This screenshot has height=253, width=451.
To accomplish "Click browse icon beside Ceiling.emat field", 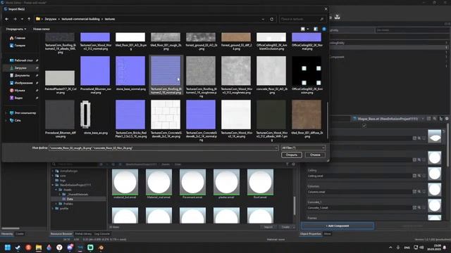I will [414, 176].
